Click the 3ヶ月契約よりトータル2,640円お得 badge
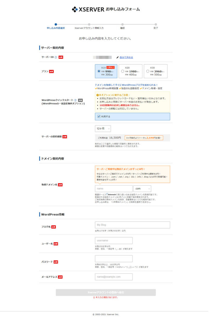 pos(144,138)
